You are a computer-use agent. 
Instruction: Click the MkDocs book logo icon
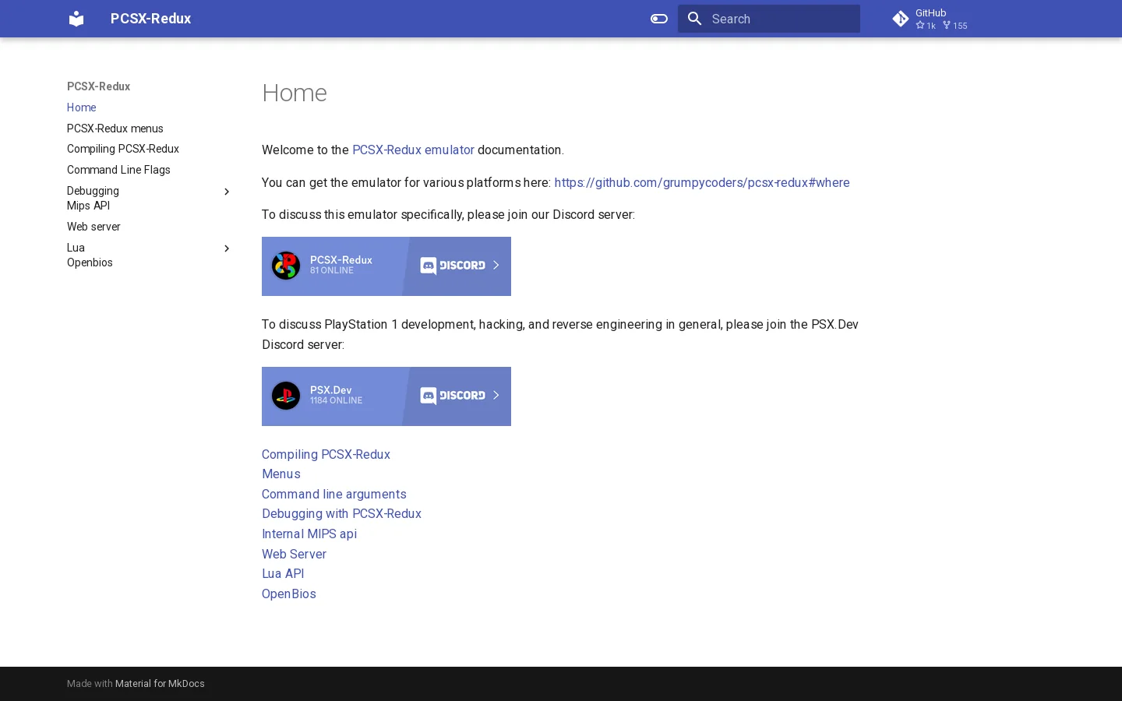76,19
